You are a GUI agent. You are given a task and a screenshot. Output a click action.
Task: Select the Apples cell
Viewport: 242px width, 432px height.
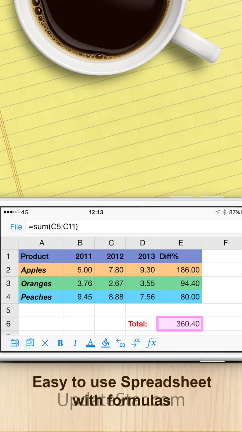click(41, 270)
